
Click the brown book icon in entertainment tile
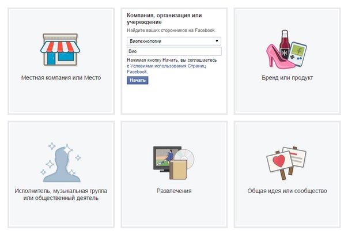click(x=179, y=169)
